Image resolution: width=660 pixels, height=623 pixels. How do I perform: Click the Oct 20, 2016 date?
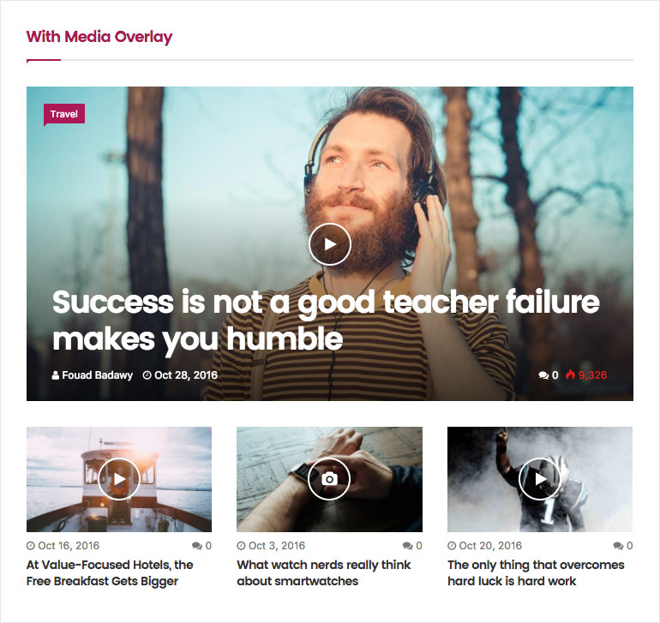[x=490, y=546]
